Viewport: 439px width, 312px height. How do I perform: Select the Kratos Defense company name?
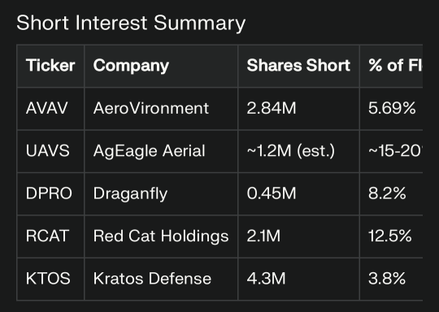click(x=152, y=279)
